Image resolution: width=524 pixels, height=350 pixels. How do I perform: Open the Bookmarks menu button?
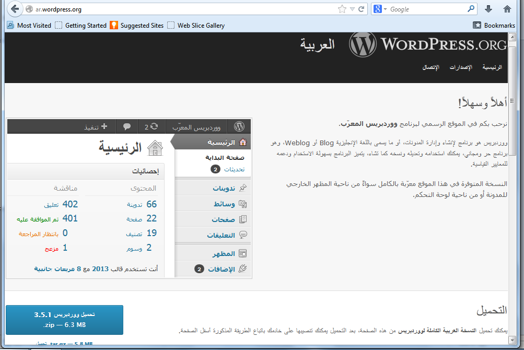pyautogui.click(x=494, y=26)
